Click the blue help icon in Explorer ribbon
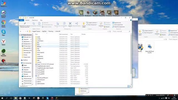The height and width of the screenshot is (100, 178). [x=131, y=20]
